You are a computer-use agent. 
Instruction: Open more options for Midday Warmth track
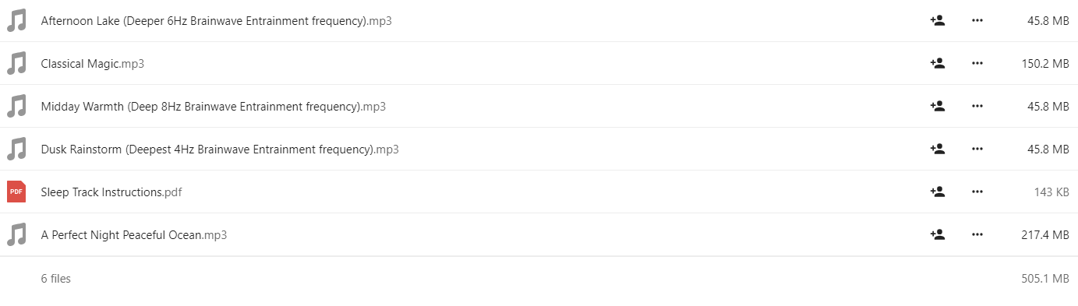pyautogui.click(x=977, y=106)
